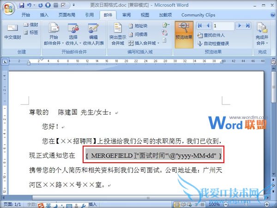This screenshot has height=208, width=277.
Task: Click the right indent marker on ruler
Action: coord(222,61)
